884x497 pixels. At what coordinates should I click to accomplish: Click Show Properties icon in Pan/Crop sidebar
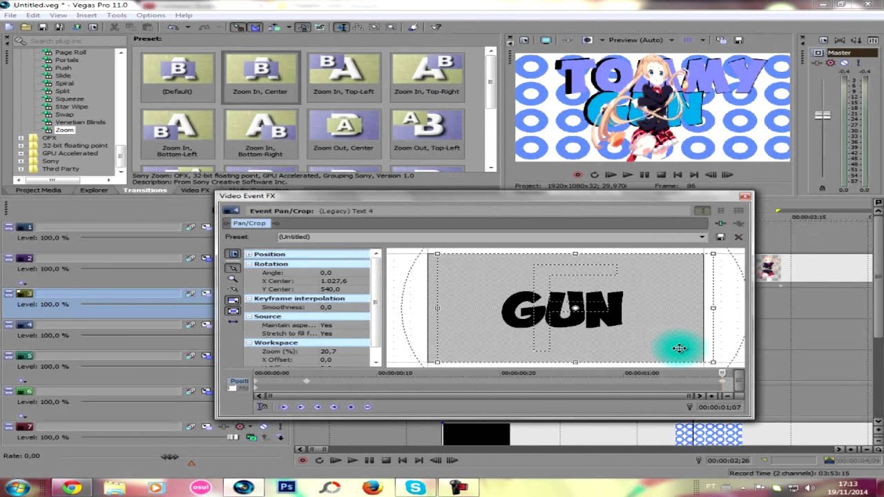pyautogui.click(x=233, y=254)
